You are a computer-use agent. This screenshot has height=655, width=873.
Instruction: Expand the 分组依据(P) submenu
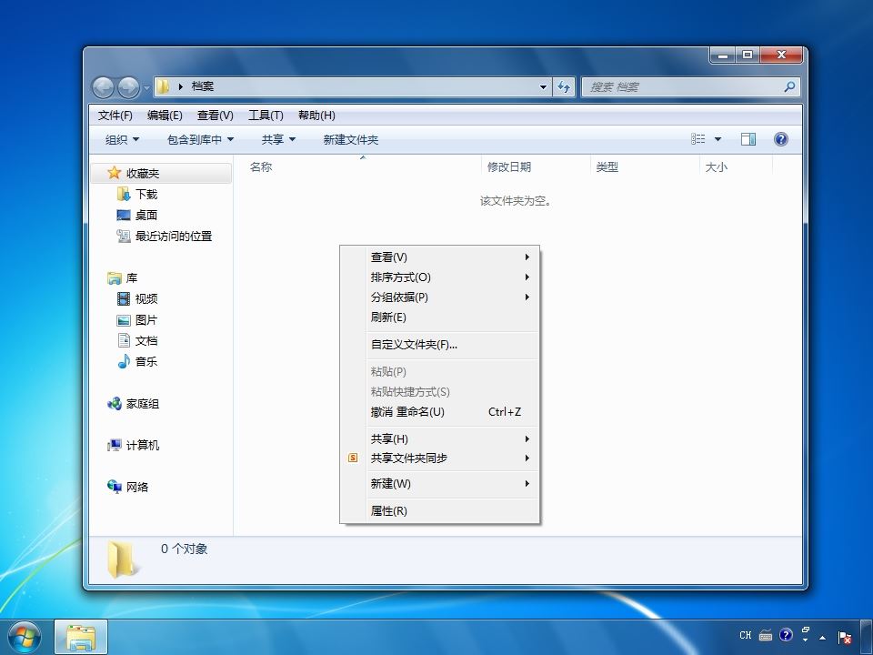527,297
